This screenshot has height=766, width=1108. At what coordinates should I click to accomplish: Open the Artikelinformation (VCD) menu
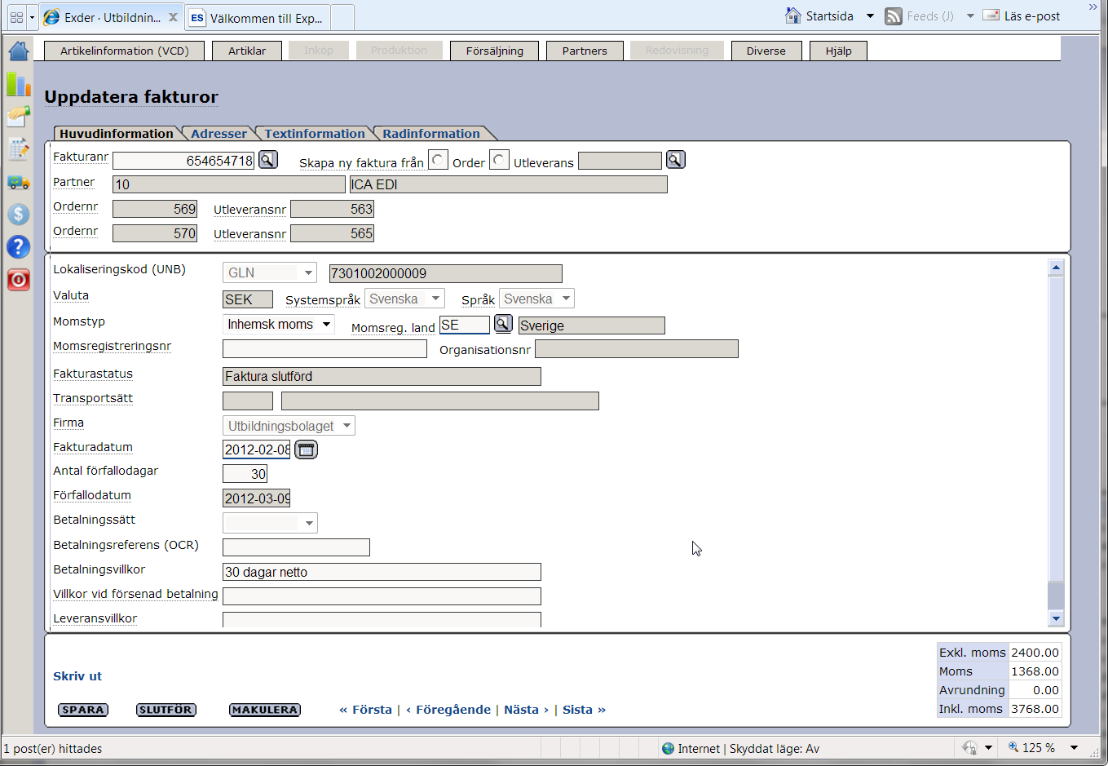tap(125, 51)
